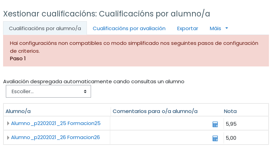
Task: Select the Exportar tab
Action: [x=188, y=28]
